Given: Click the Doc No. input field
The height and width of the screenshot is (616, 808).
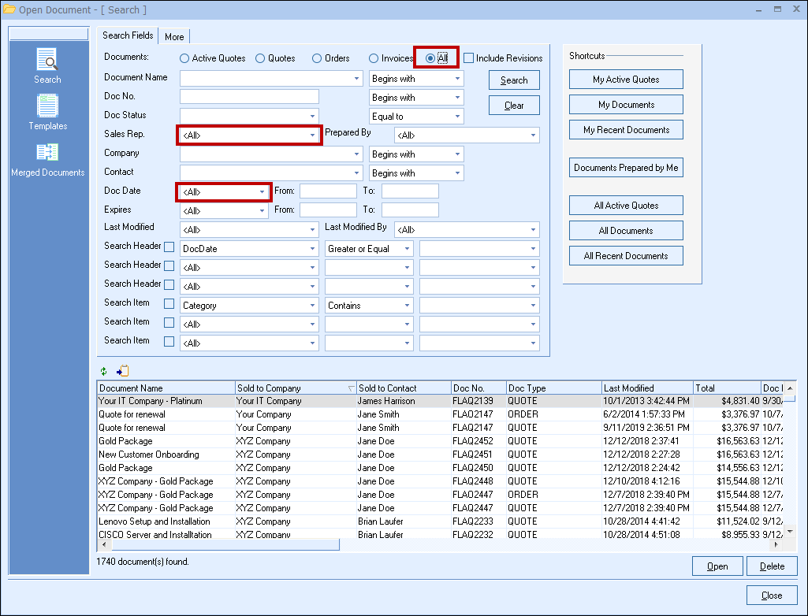Looking at the screenshot, I should [249, 97].
